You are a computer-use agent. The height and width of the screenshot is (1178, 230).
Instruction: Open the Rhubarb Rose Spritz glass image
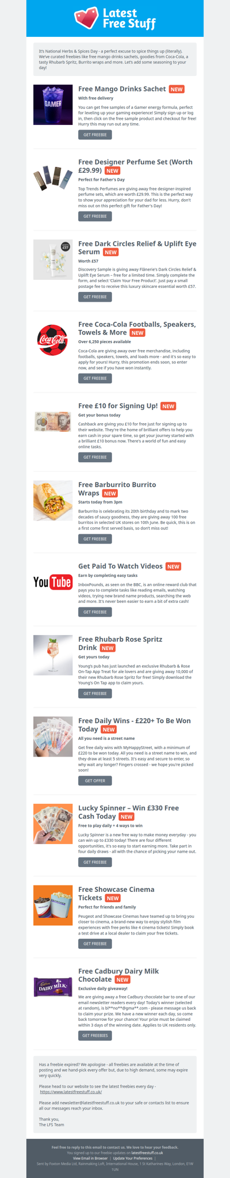(53, 655)
